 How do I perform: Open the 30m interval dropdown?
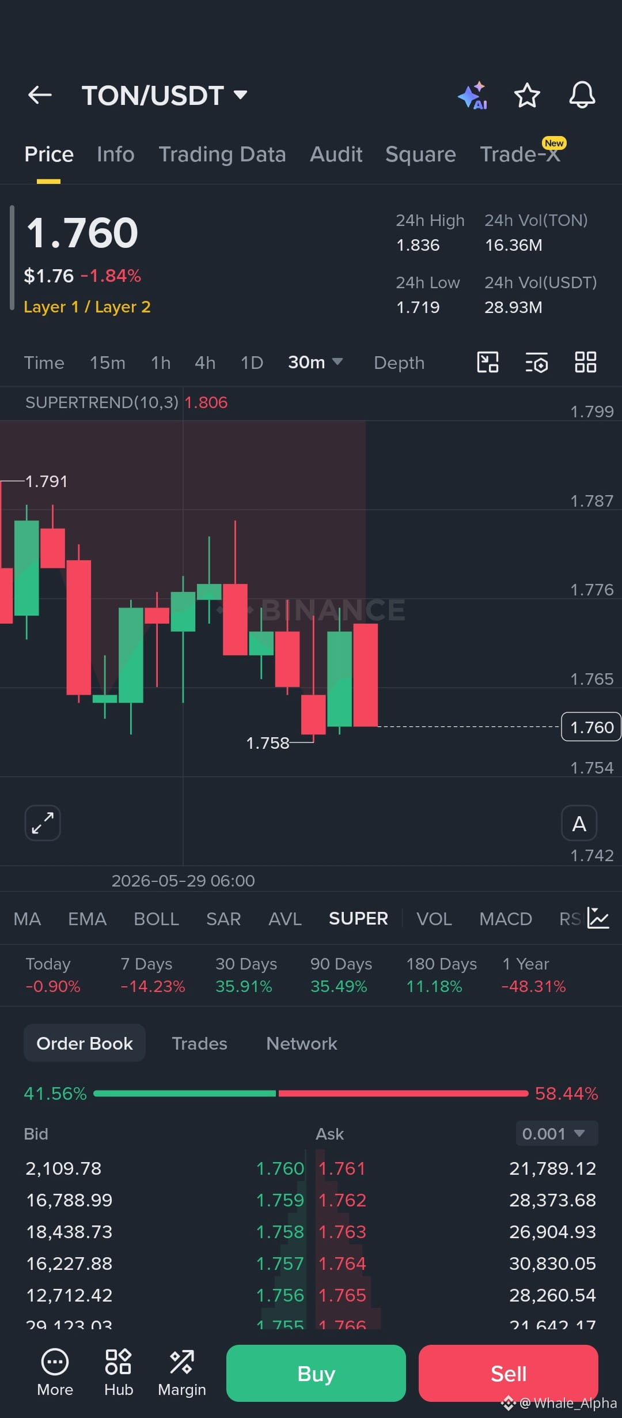point(315,362)
